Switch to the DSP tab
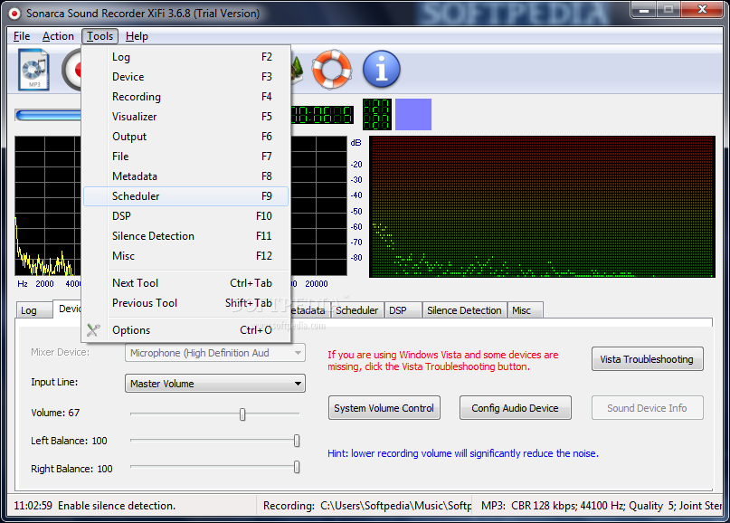Image resolution: width=730 pixels, height=523 pixels. point(403,310)
